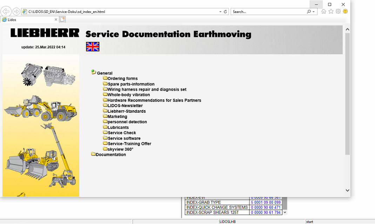Open the Ordering forms folder icon

(x=105, y=78)
